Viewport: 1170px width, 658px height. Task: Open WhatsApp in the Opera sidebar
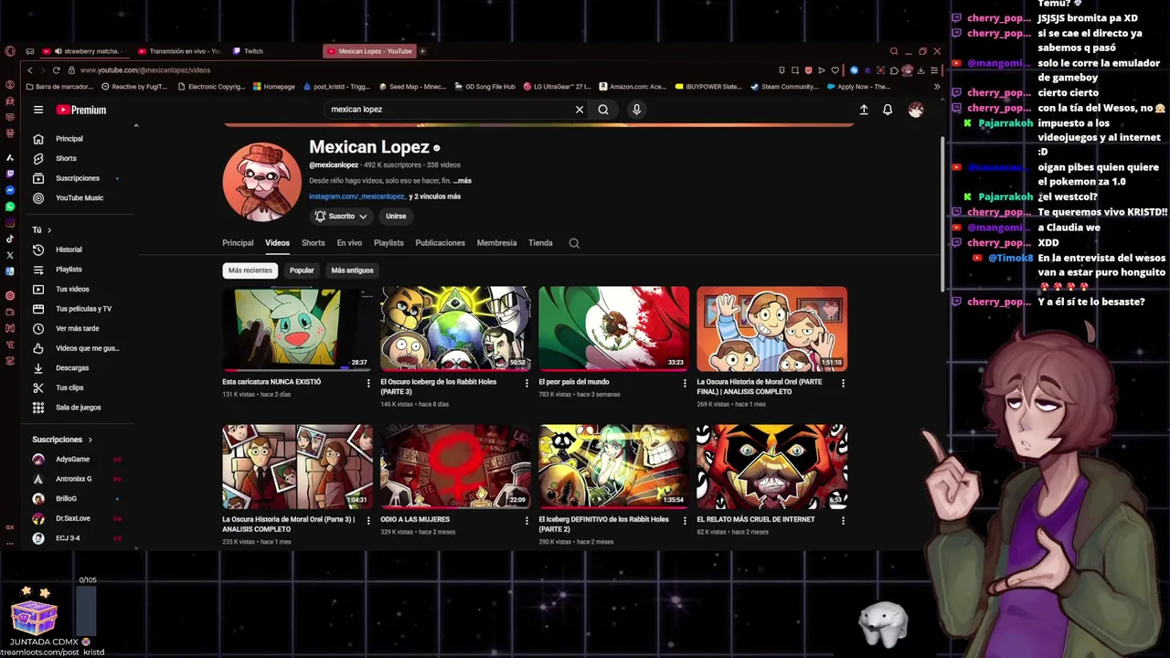click(x=10, y=207)
